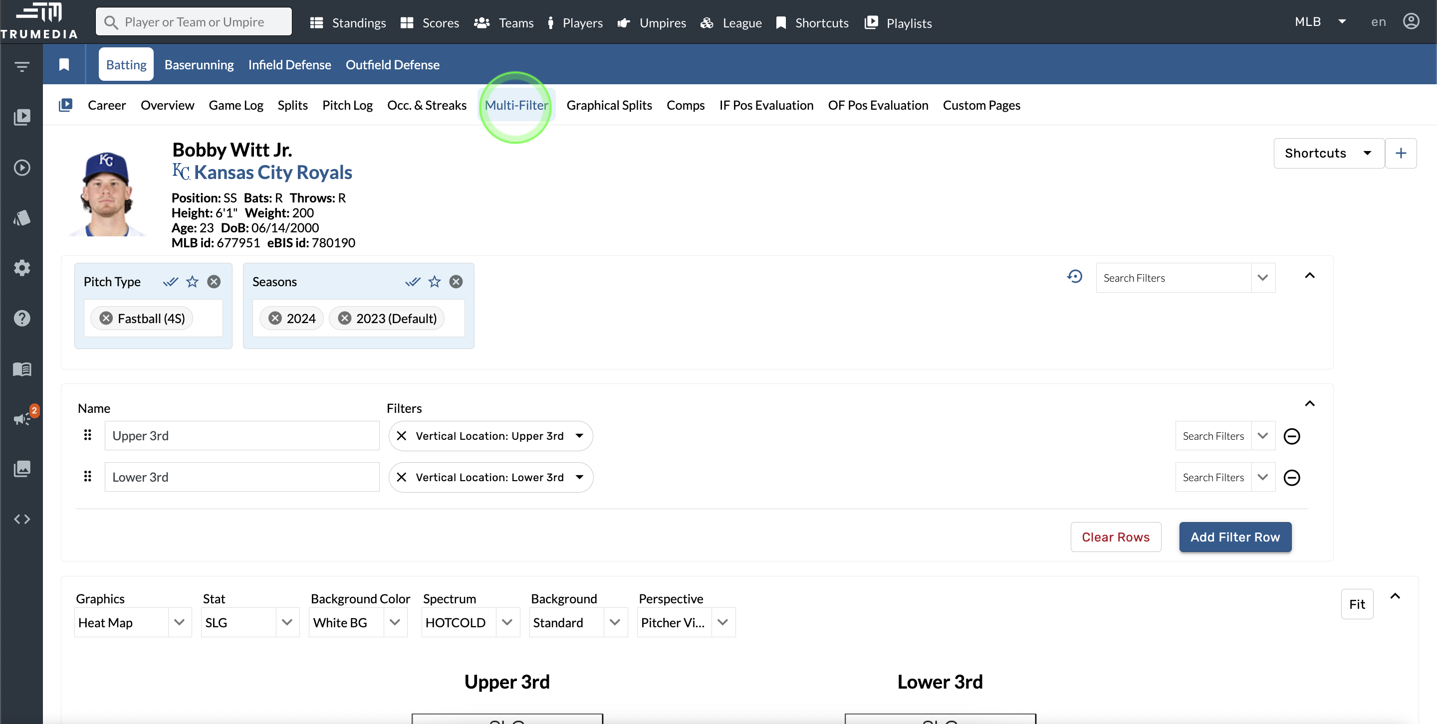Click the Add Filter Row button
This screenshot has height=724, width=1437.
pyautogui.click(x=1234, y=537)
